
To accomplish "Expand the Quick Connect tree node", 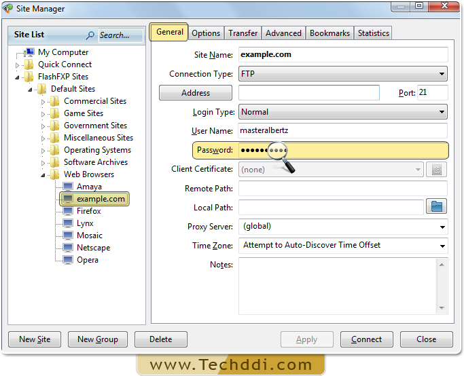I will [x=17, y=65].
